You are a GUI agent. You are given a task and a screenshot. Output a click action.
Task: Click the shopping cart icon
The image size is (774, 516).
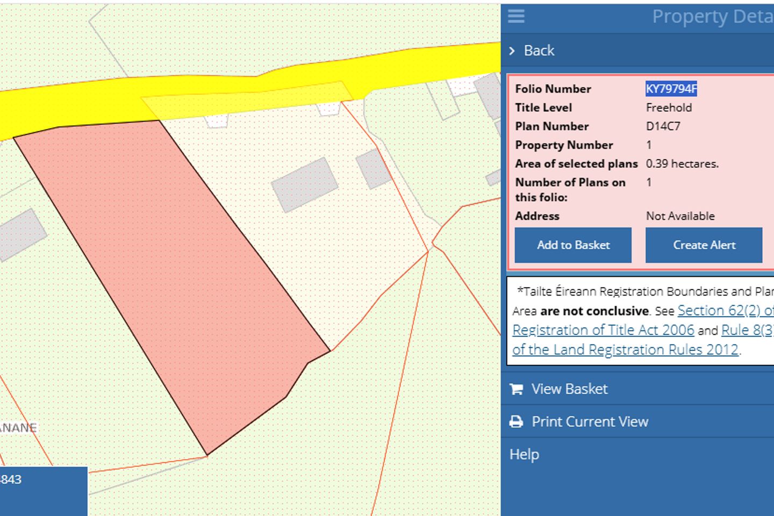tap(516, 389)
